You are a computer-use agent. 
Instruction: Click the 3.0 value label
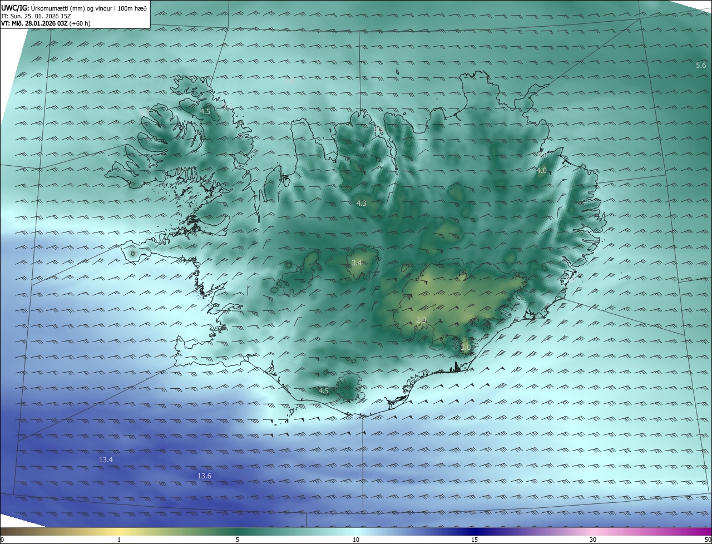point(466,348)
